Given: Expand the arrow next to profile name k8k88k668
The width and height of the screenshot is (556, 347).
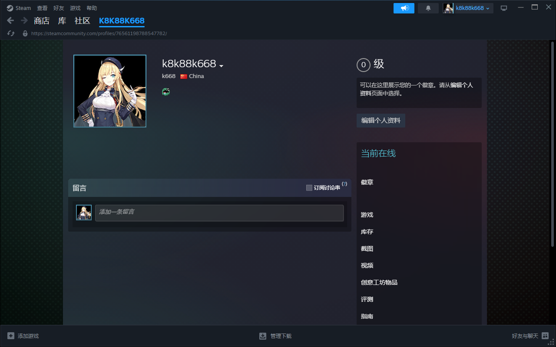Looking at the screenshot, I should click(221, 66).
